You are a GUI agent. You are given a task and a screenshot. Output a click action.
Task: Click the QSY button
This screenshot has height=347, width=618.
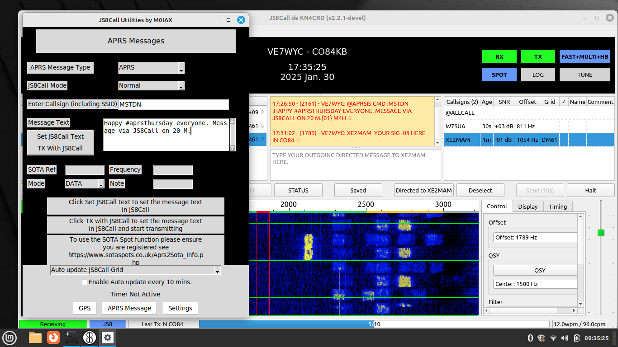click(x=535, y=270)
